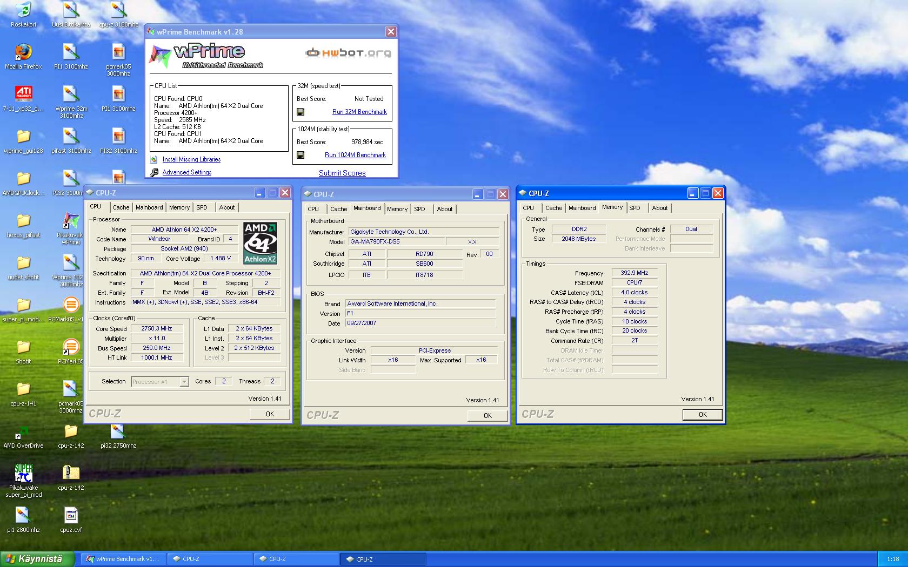Select 'Socket AM2 (940)' in the Package field

tap(184, 248)
